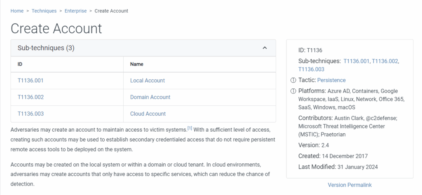Jump to citation [1] reference
The height and width of the screenshot is (195, 422).
click(190, 128)
